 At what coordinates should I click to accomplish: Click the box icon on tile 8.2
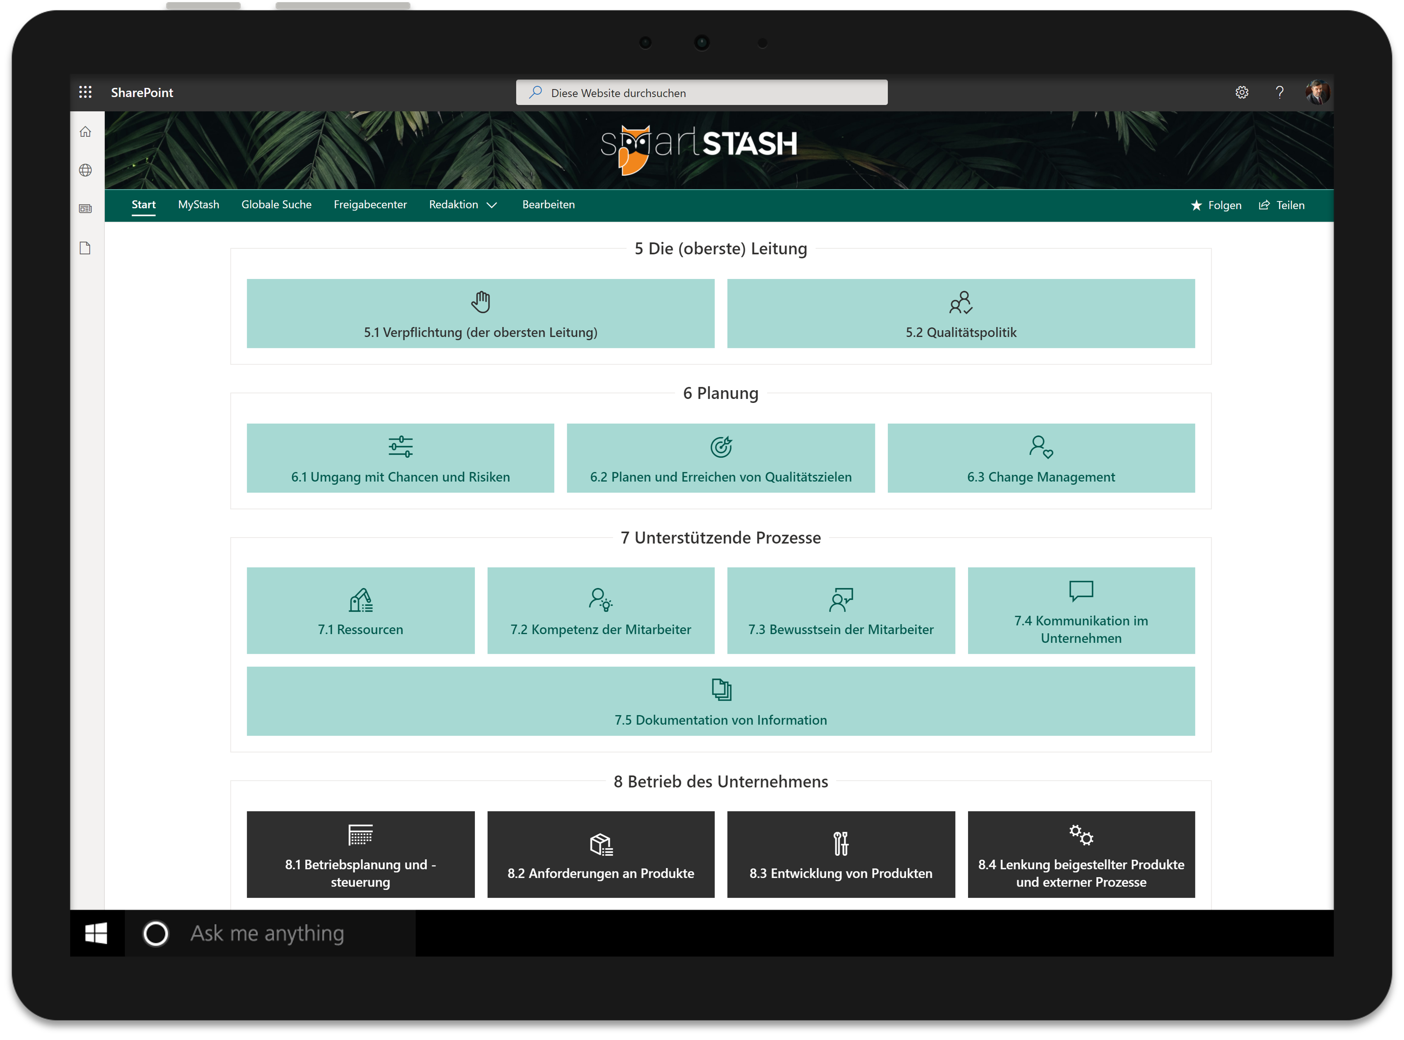click(x=601, y=844)
